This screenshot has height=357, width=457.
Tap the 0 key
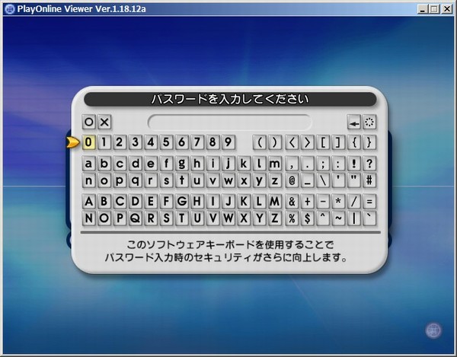coord(88,142)
